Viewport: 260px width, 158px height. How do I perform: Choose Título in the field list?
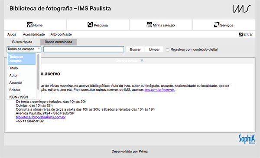[x=22, y=68]
